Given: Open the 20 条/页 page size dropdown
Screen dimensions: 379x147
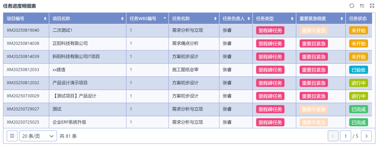Looking at the screenshot, I should (x=38, y=136).
